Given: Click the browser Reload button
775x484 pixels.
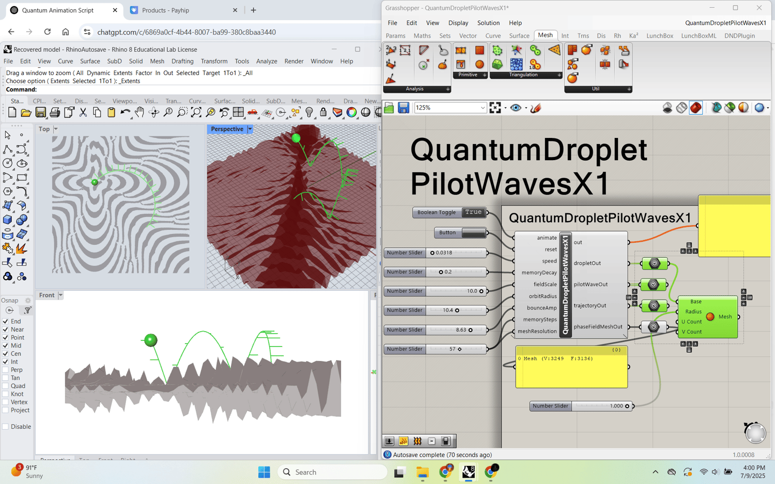Looking at the screenshot, I should [x=48, y=32].
